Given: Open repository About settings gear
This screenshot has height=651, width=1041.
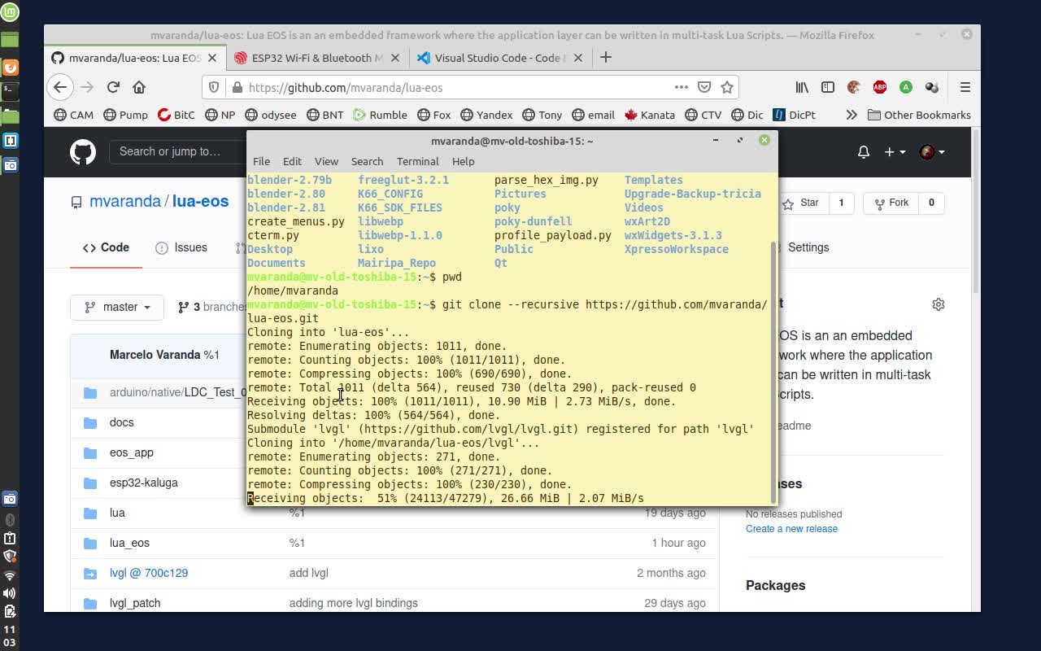Looking at the screenshot, I should tap(939, 304).
